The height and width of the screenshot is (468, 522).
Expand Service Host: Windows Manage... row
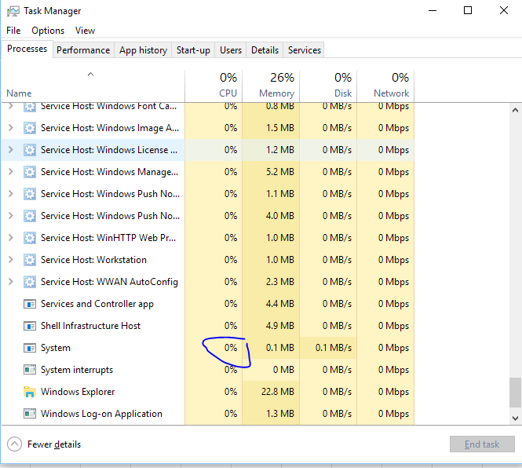tap(11, 172)
